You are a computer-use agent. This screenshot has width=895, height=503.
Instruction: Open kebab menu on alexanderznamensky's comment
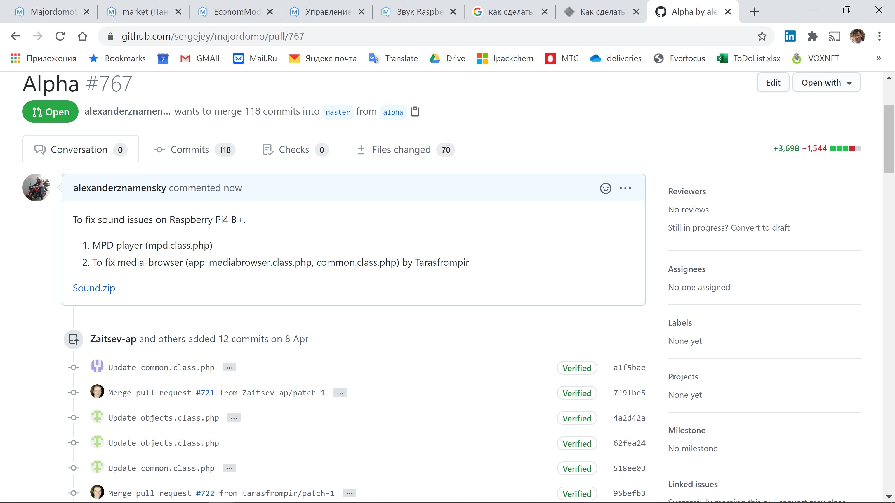click(625, 188)
